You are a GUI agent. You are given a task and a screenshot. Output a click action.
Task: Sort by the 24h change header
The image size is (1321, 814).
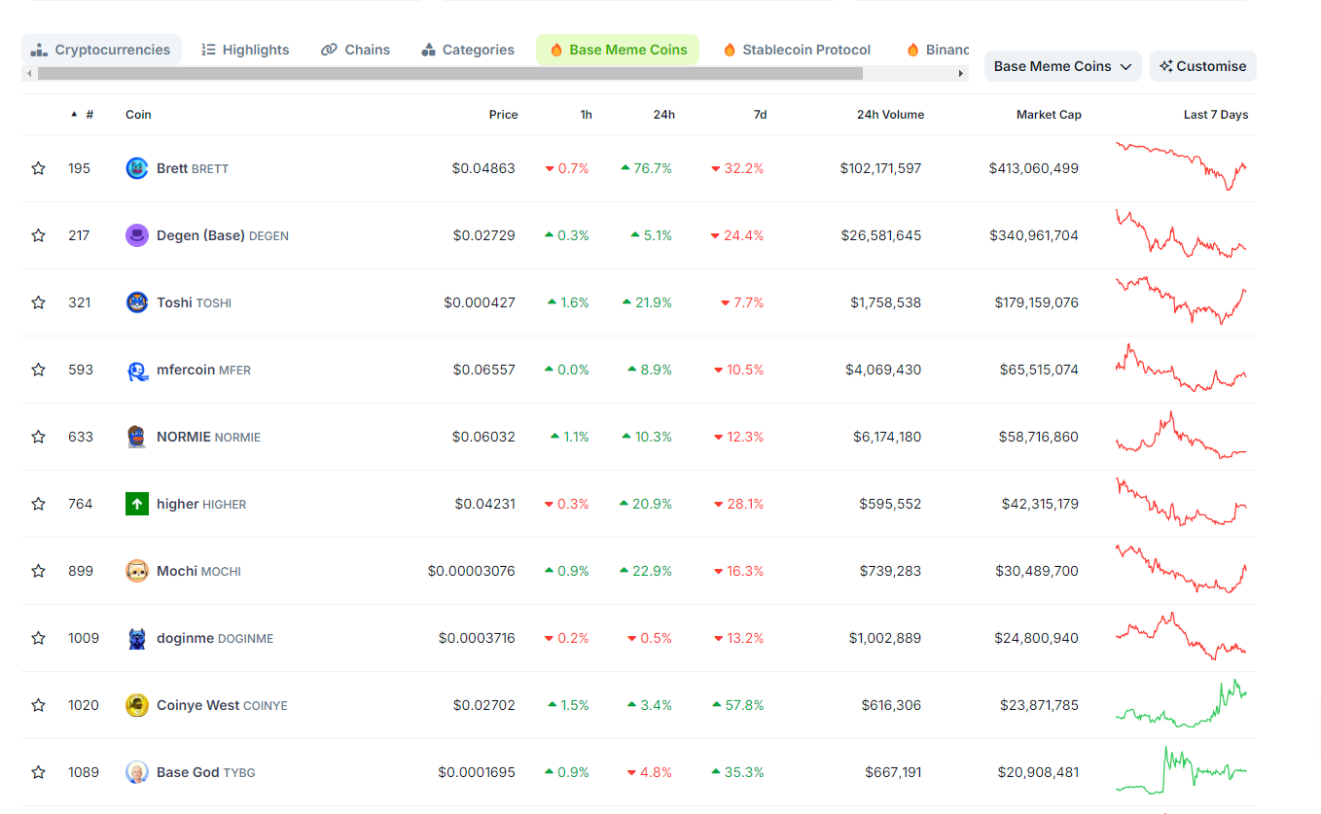pyautogui.click(x=663, y=115)
